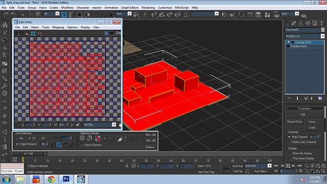
Task: Open the Display menu in Edit UVWs
Action: tap(85, 28)
